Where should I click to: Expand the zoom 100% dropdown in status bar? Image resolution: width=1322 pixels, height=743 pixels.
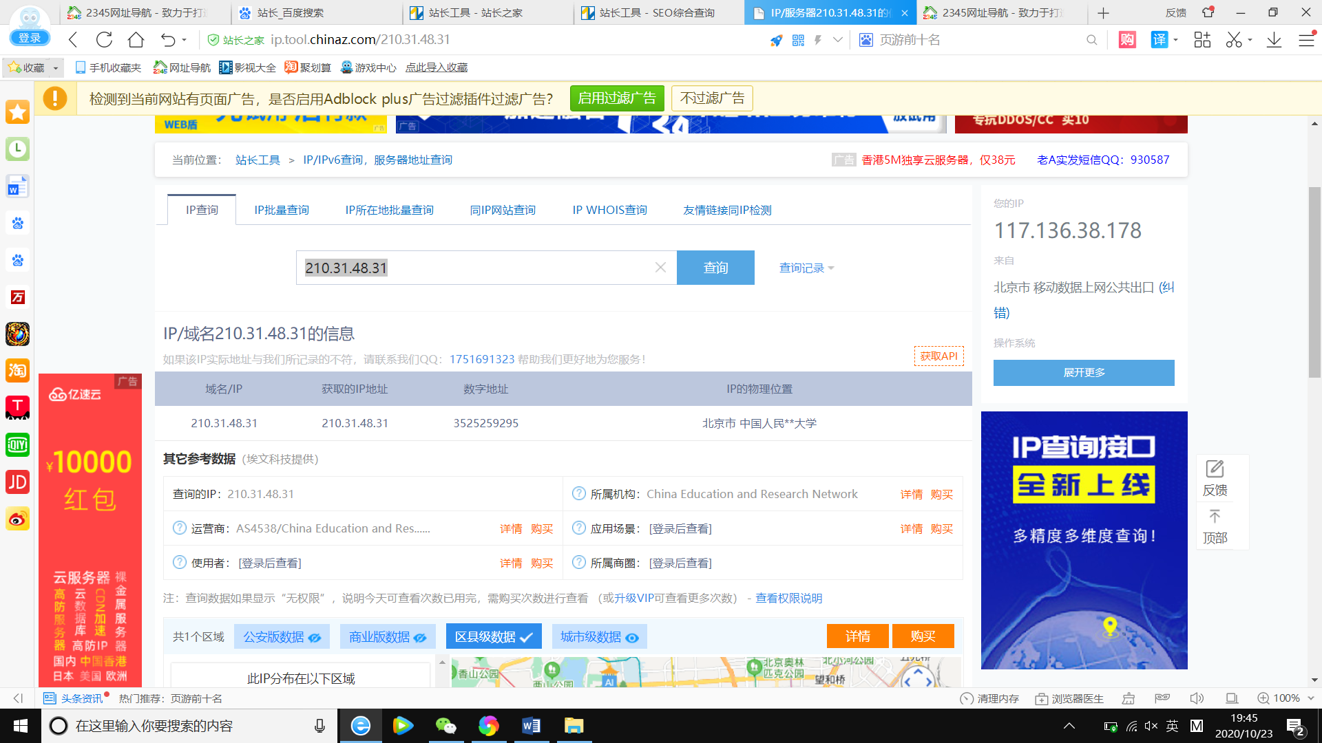click(x=1311, y=698)
